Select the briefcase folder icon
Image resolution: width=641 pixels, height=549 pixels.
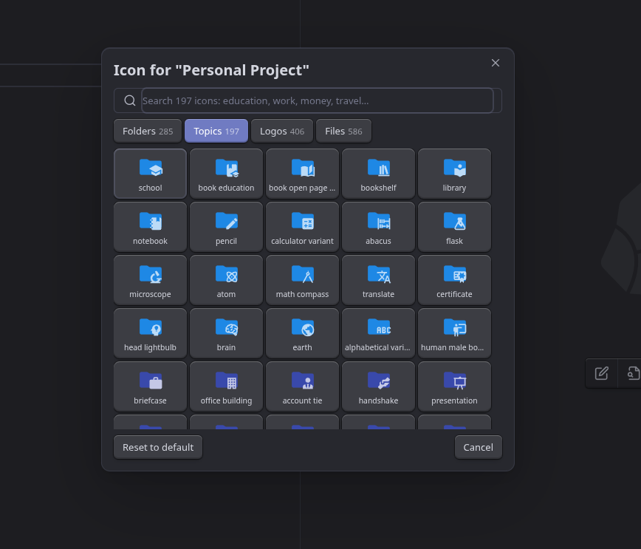click(x=150, y=386)
